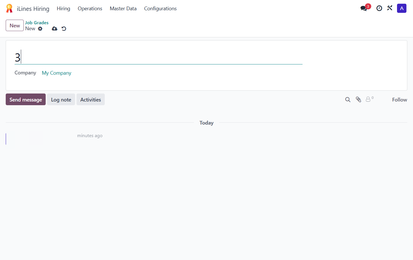Open the developer tools wrench icon

(390, 8)
